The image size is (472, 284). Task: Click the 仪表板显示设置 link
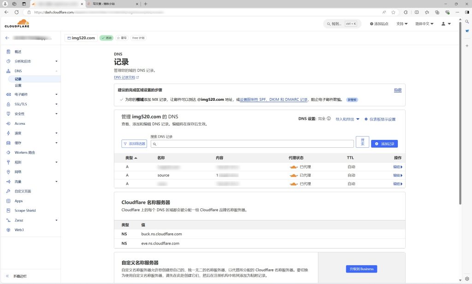(x=380, y=119)
